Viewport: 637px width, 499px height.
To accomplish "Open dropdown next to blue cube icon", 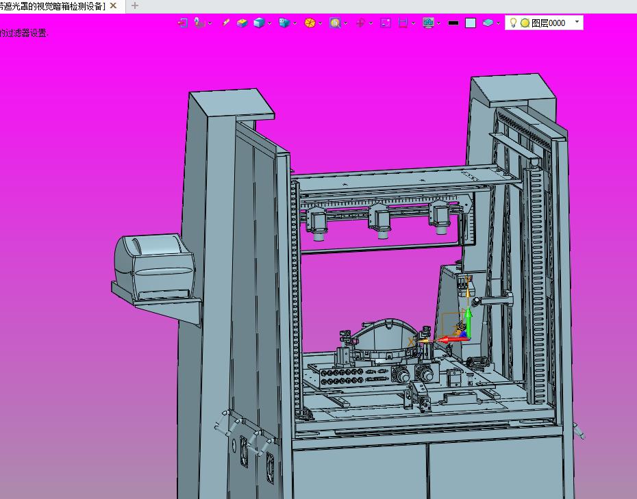I will coord(269,23).
